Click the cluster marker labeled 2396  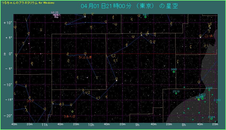pyautogui.click(x=209, y=90)
